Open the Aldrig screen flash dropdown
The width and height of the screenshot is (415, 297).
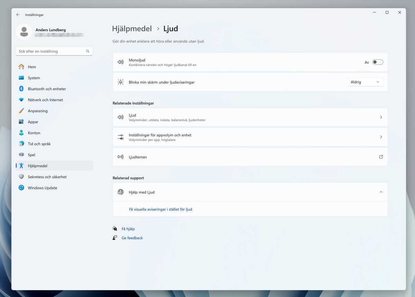[365, 82]
